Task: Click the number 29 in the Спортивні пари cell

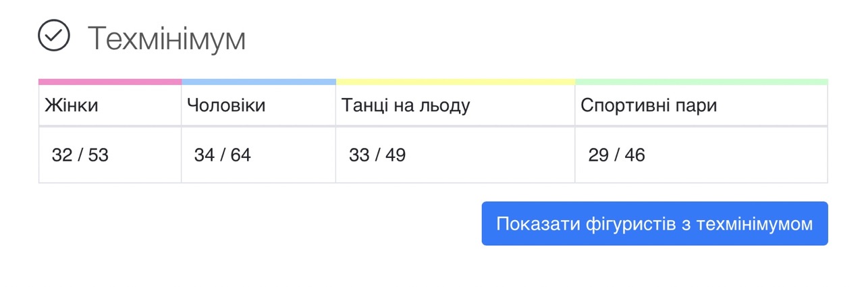Action: point(599,155)
